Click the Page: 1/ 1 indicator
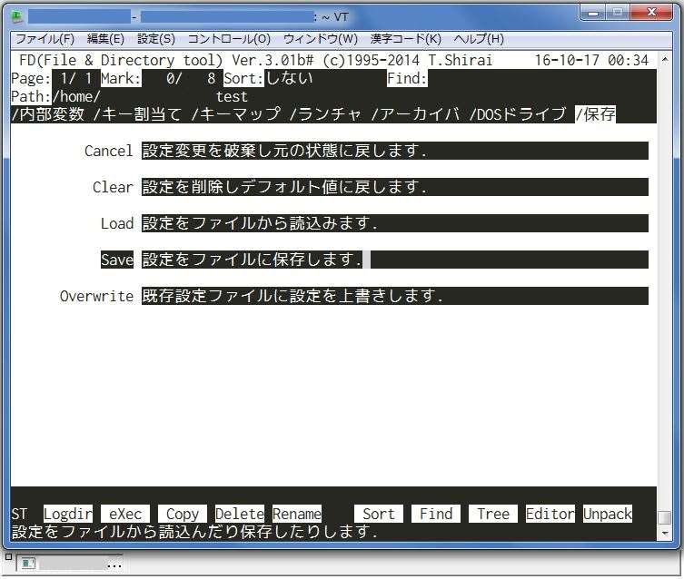Image resolution: width=684 pixels, height=579 pixels. 52,78
